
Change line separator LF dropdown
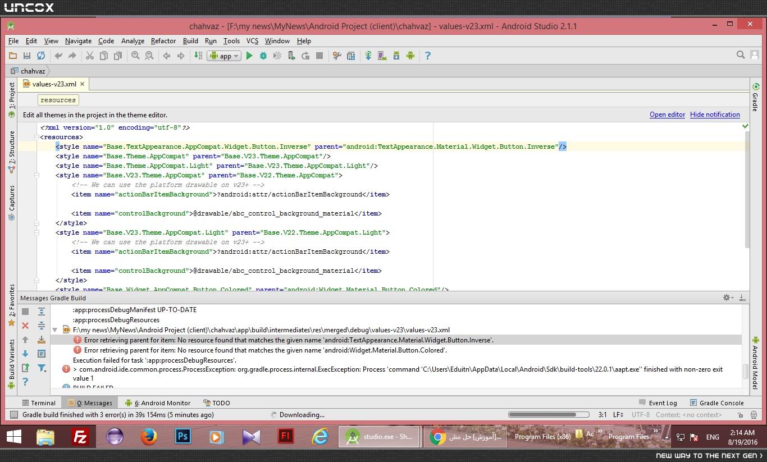click(x=618, y=415)
